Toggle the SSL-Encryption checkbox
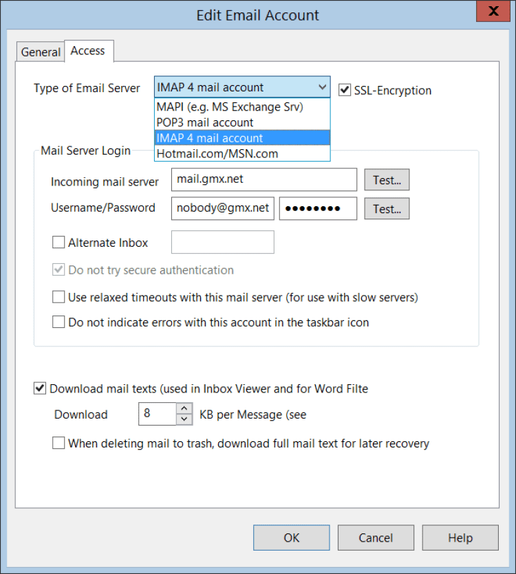The width and height of the screenshot is (516, 574). pyautogui.click(x=345, y=90)
